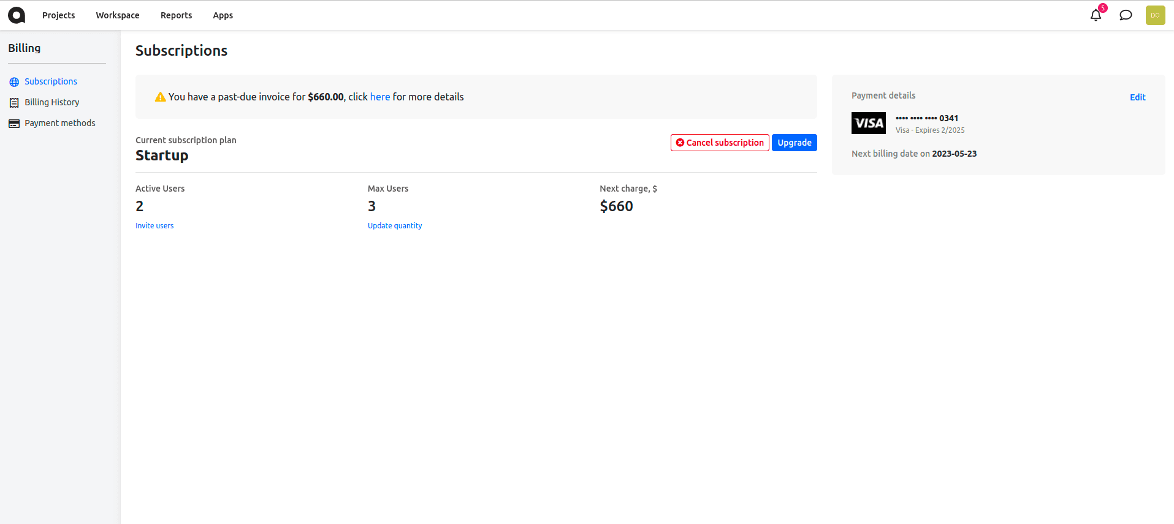1174x524 pixels.
Task: Go to Billing History page
Action: click(x=52, y=102)
